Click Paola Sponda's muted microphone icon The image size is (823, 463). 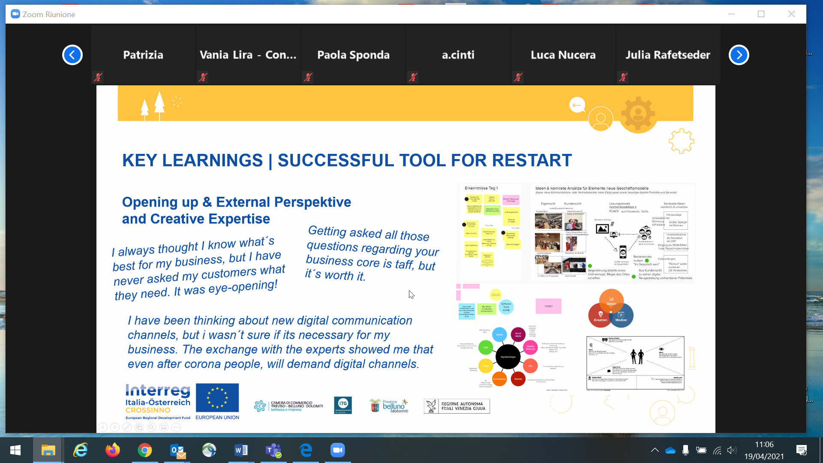coord(308,77)
